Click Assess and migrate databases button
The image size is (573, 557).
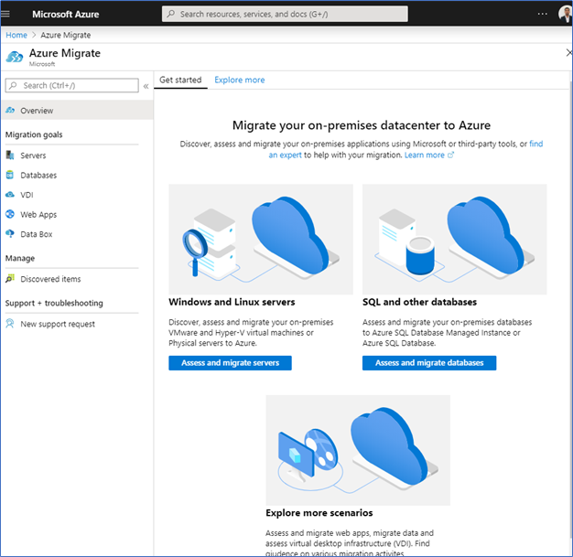[x=429, y=363]
